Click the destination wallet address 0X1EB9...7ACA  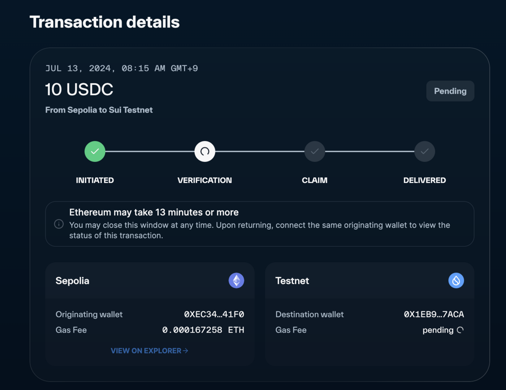click(435, 315)
